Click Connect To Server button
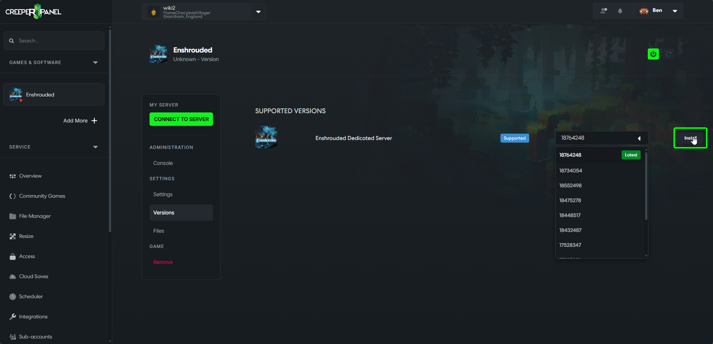The width and height of the screenshot is (713, 344). (x=181, y=119)
